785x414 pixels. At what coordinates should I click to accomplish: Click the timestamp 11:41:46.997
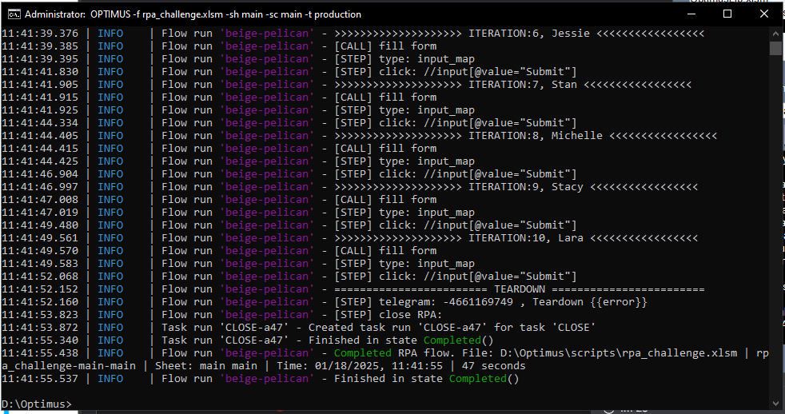40,187
